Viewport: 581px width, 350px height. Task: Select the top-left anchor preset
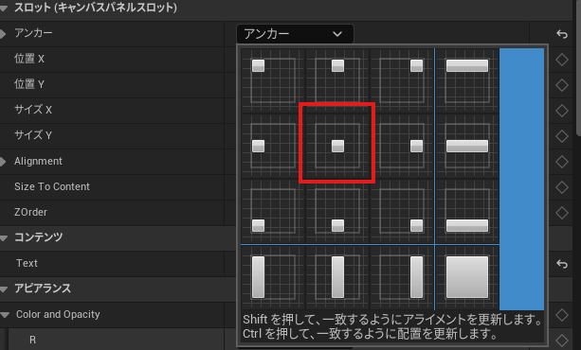(x=273, y=80)
